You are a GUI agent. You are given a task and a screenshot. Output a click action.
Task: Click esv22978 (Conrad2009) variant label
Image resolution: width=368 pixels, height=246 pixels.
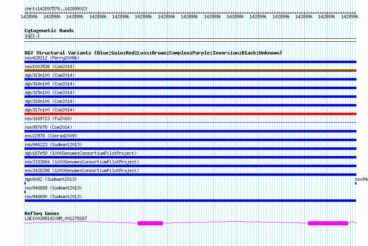click(51, 136)
